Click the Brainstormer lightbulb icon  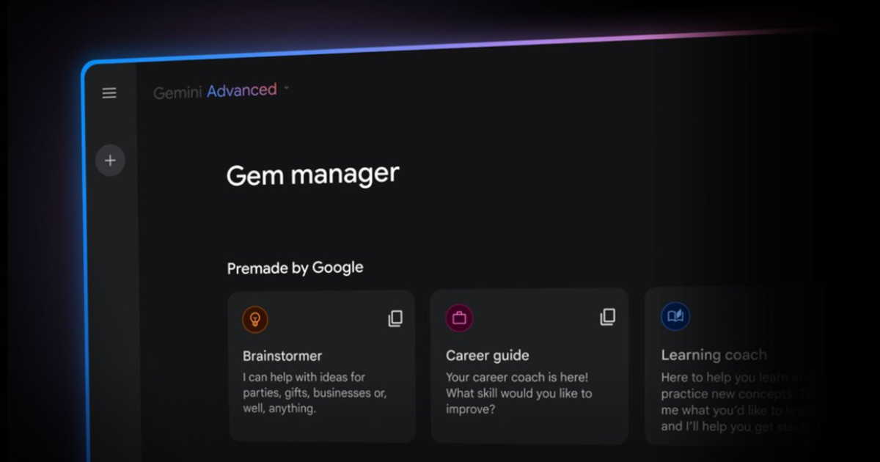point(255,319)
